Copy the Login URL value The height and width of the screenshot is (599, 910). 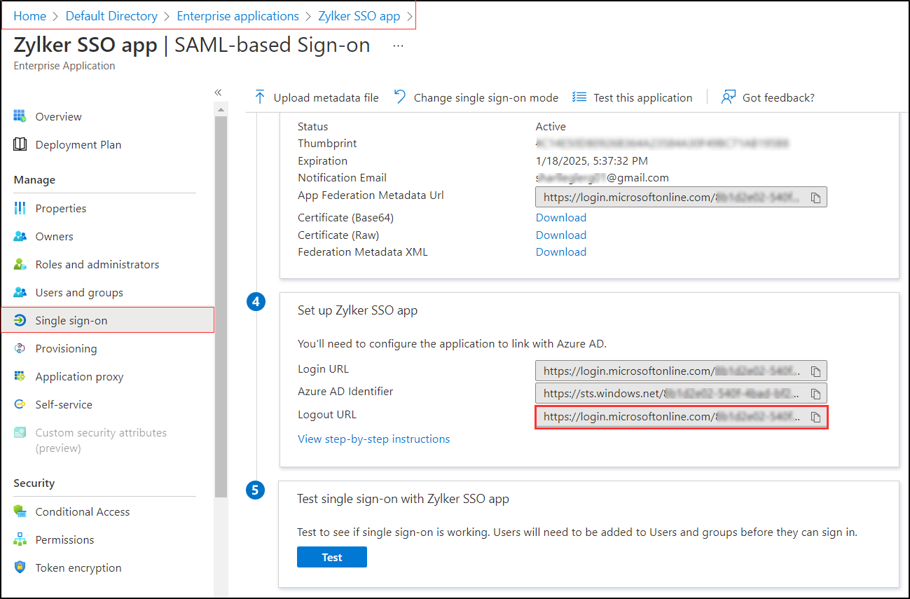pyautogui.click(x=815, y=371)
